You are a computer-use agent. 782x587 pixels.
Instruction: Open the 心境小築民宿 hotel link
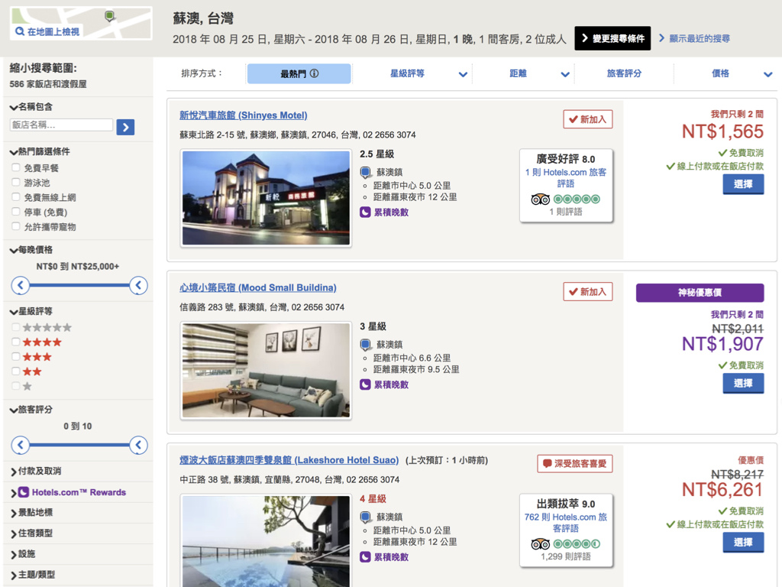pyautogui.click(x=258, y=287)
